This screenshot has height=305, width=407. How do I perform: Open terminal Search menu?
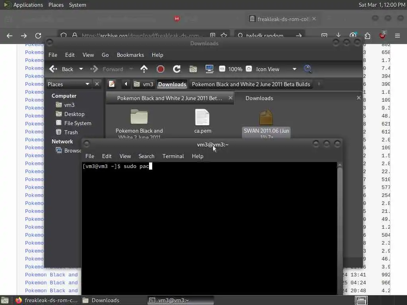pos(146,156)
